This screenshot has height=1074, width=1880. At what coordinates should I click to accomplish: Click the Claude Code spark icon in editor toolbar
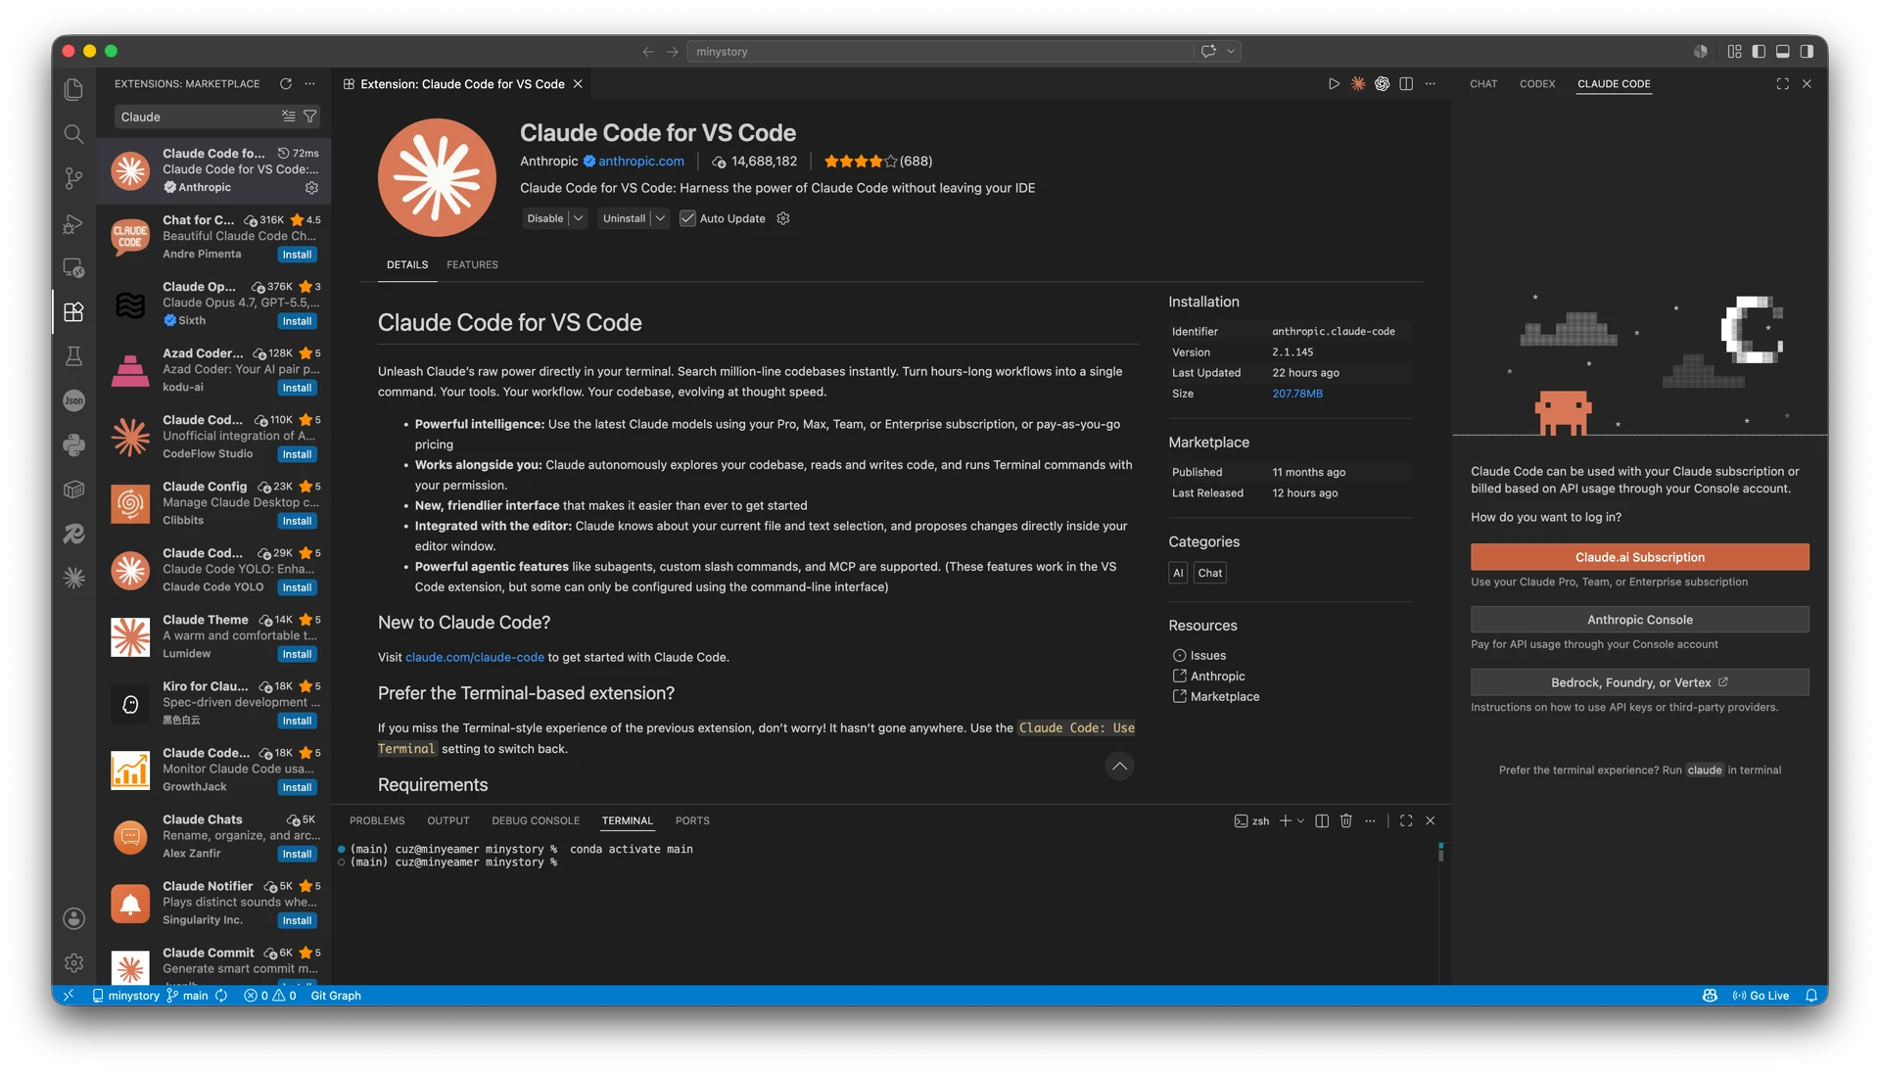click(1358, 84)
